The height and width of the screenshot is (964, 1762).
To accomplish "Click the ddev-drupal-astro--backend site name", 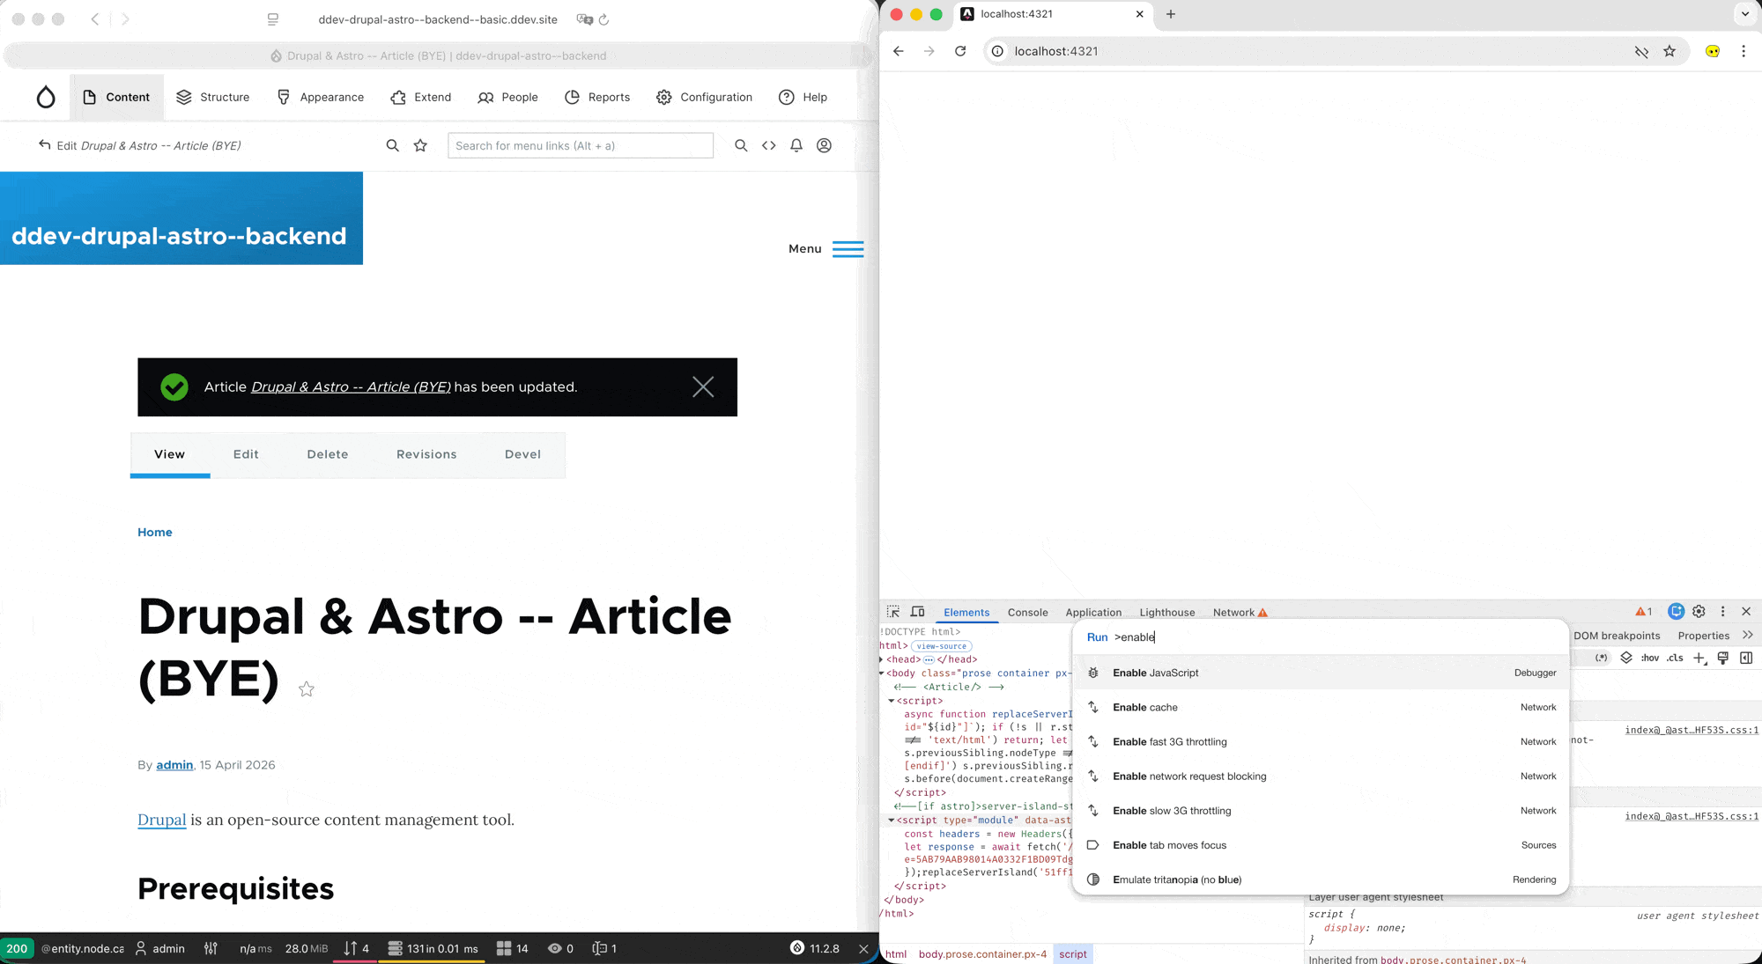I will tap(179, 236).
